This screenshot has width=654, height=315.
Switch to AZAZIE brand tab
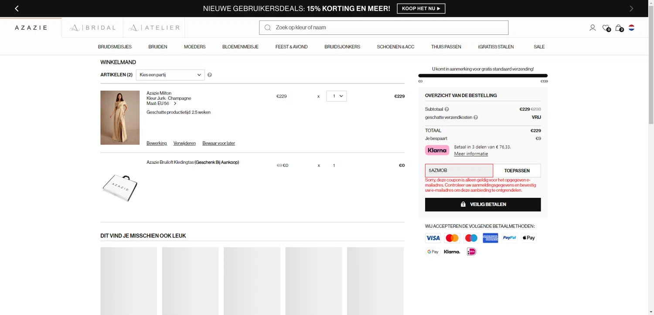31,27
